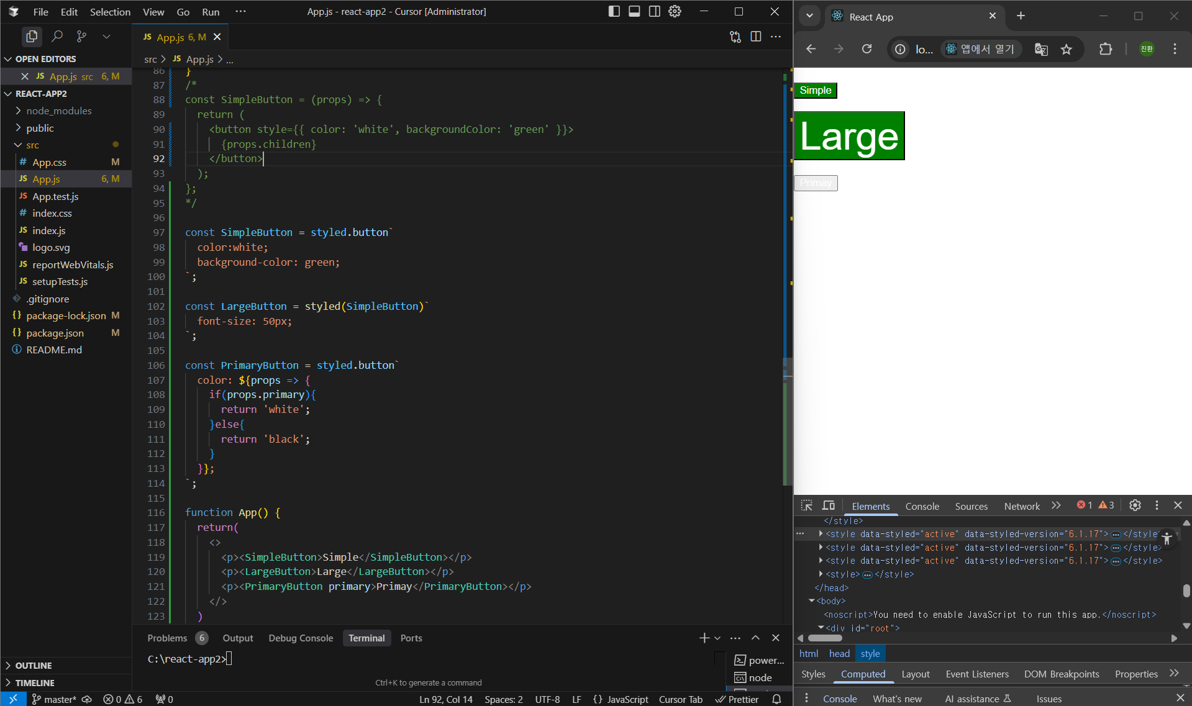This screenshot has width=1192, height=706.
Task: Expand the body element in the DOM tree
Action: (x=812, y=601)
